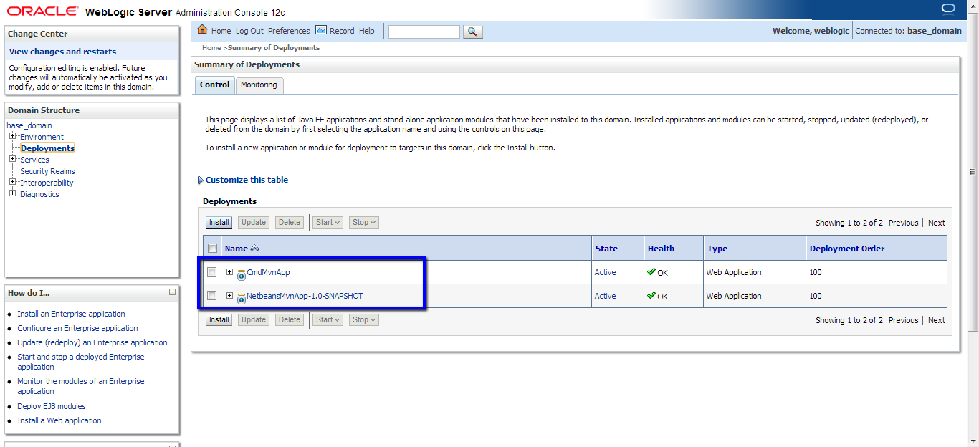Viewport: 979px width, 447px height.
Task: Open the Start dropdown in the Deployments table
Action: point(327,222)
